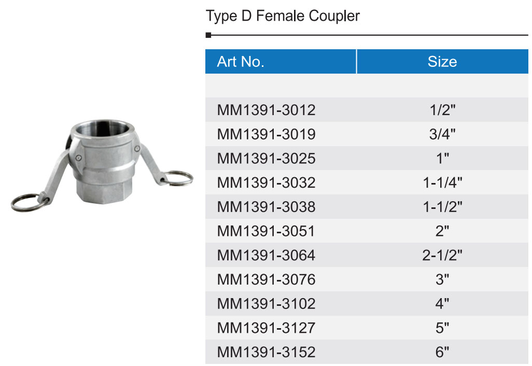The height and width of the screenshot is (366, 532).
Task: Click the 1/2" size cell
Action: (x=442, y=110)
